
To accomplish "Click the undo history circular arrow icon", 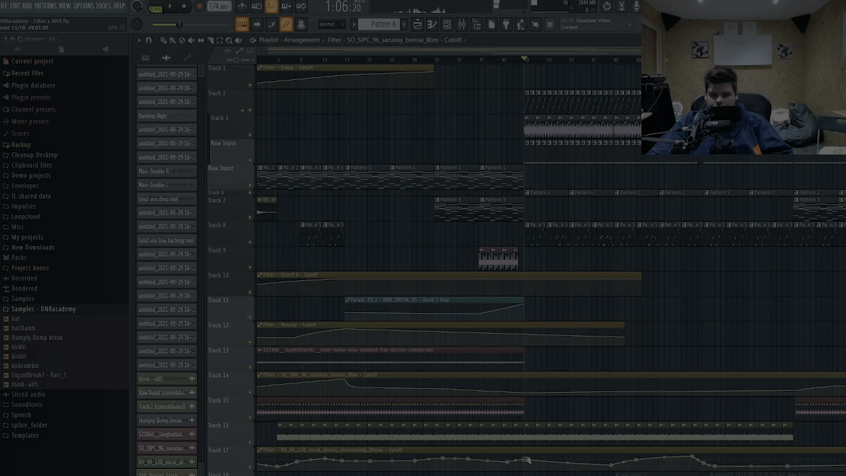I will [607, 6].
